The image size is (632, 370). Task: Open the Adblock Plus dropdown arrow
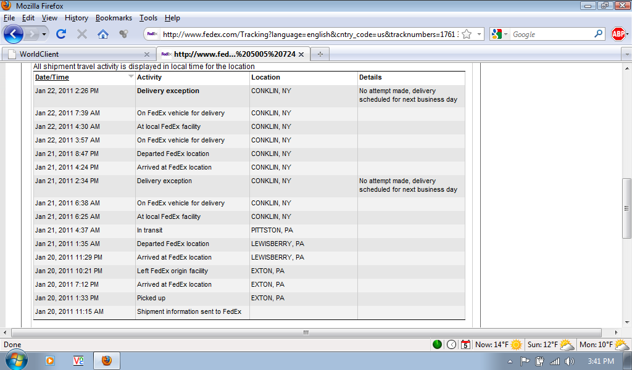[x=628, y=34]
